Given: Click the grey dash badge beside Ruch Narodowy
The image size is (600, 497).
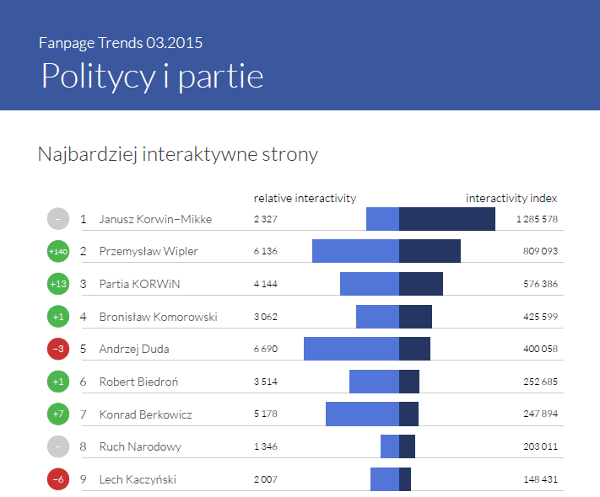Looking at the screenshot, I should coord(58,446).
